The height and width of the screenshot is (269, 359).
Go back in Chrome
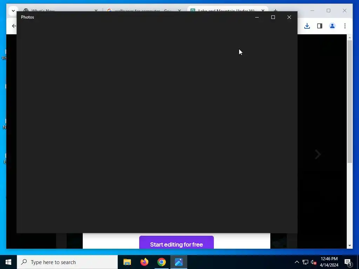[14, 26]
